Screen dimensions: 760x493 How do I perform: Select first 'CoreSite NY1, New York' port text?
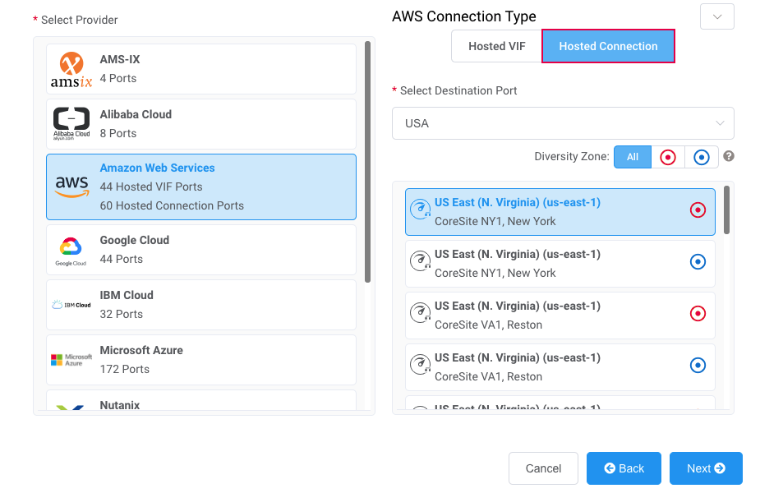pos(495,221)
